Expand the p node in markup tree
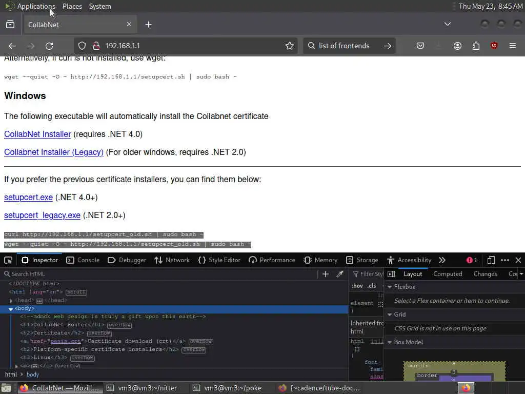Image resolution: width=525 pixels, height=394 pixels. click(16, 366)
